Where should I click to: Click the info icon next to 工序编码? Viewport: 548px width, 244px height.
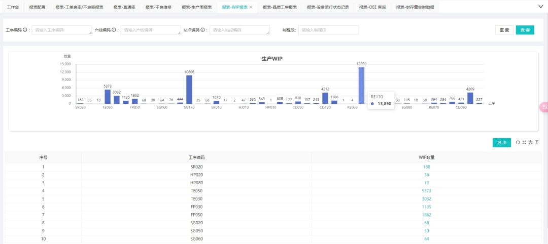point(25,30)
